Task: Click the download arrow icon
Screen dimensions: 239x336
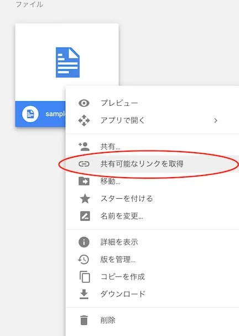Action: click(84, 294)
